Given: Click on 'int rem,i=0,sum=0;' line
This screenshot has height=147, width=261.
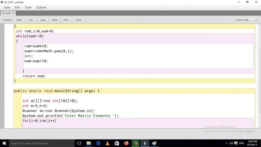Looking at the screenshot, I should click(x=35, y=31).
